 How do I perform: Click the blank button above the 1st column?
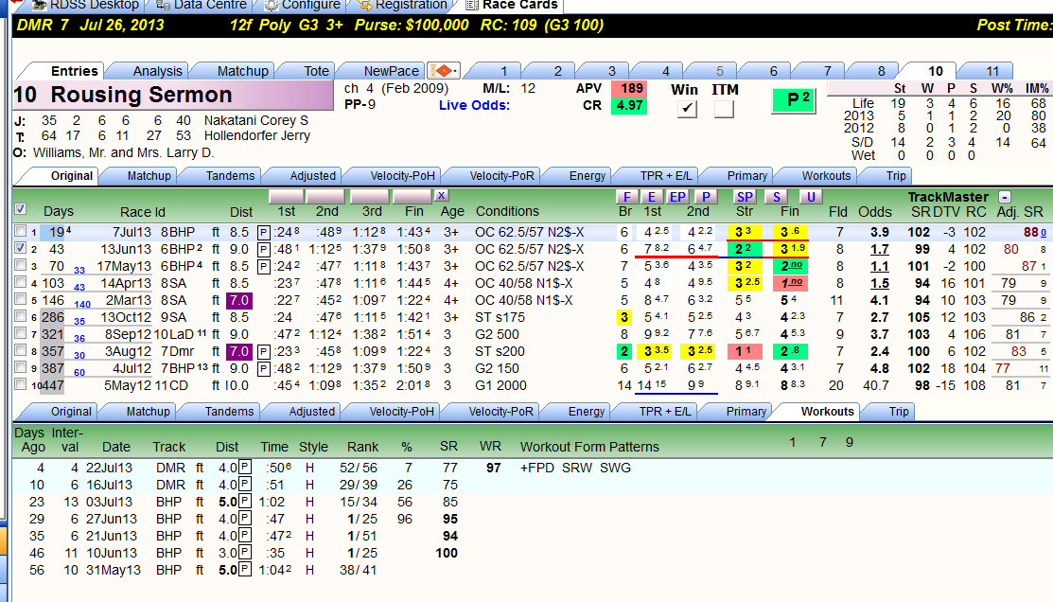coord(287,196)
